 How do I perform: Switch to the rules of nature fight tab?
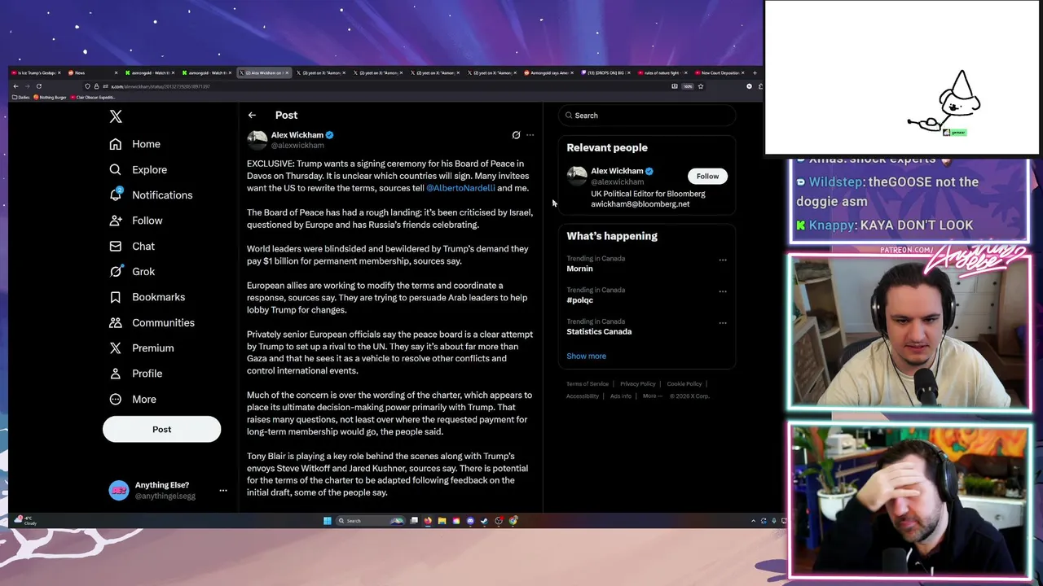662,73
